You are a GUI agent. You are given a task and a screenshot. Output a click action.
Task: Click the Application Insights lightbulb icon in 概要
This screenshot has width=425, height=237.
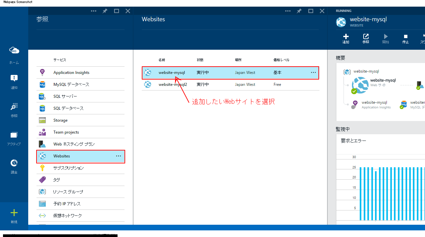tap(356, 104)
